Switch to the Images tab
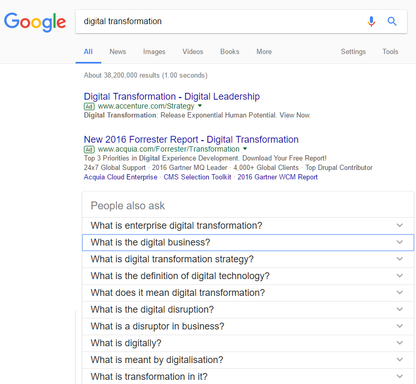Screen dimensions: 416x384 click(154, 52)
